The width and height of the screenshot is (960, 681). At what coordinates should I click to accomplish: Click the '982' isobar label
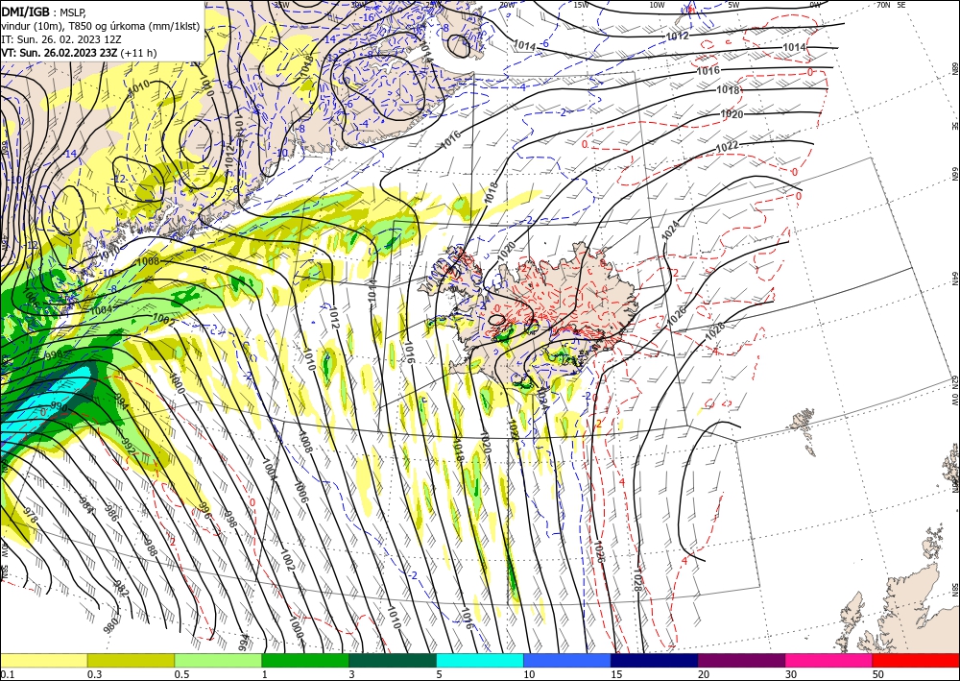tap(122, 589)
